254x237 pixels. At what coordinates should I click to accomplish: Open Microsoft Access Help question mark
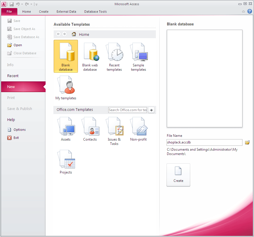click(x=249, y=11)
